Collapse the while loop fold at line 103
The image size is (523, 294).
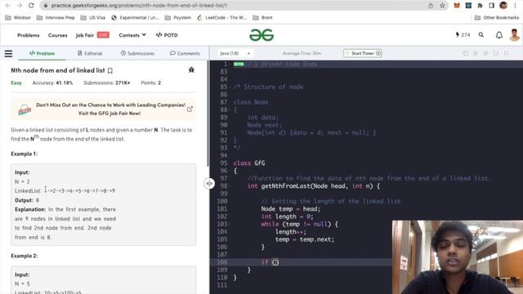(x=230, y=225)
